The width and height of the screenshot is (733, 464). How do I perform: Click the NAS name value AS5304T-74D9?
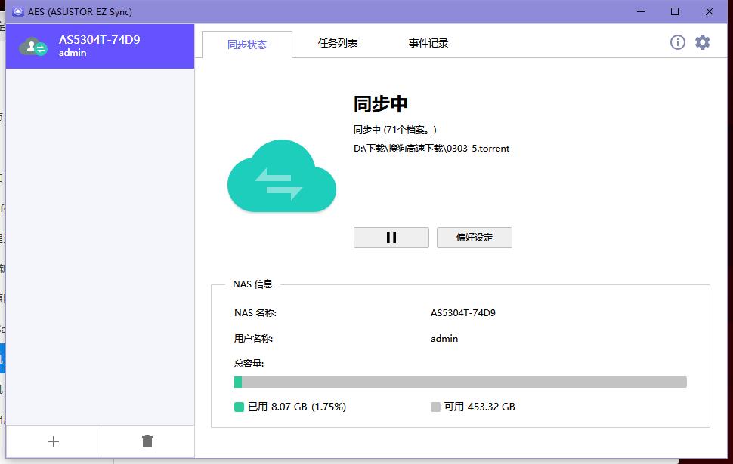[x=462, y=313]
